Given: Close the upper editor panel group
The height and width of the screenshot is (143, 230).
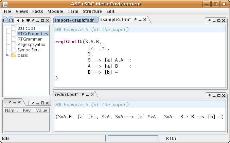Looking at the screenshot, I should [224, 21].
